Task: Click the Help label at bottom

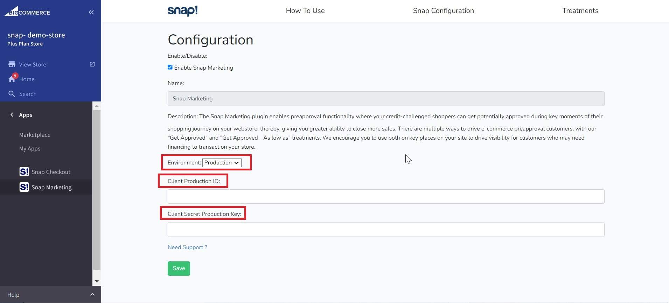Action: pyautogui.click(x=13, y=295)
